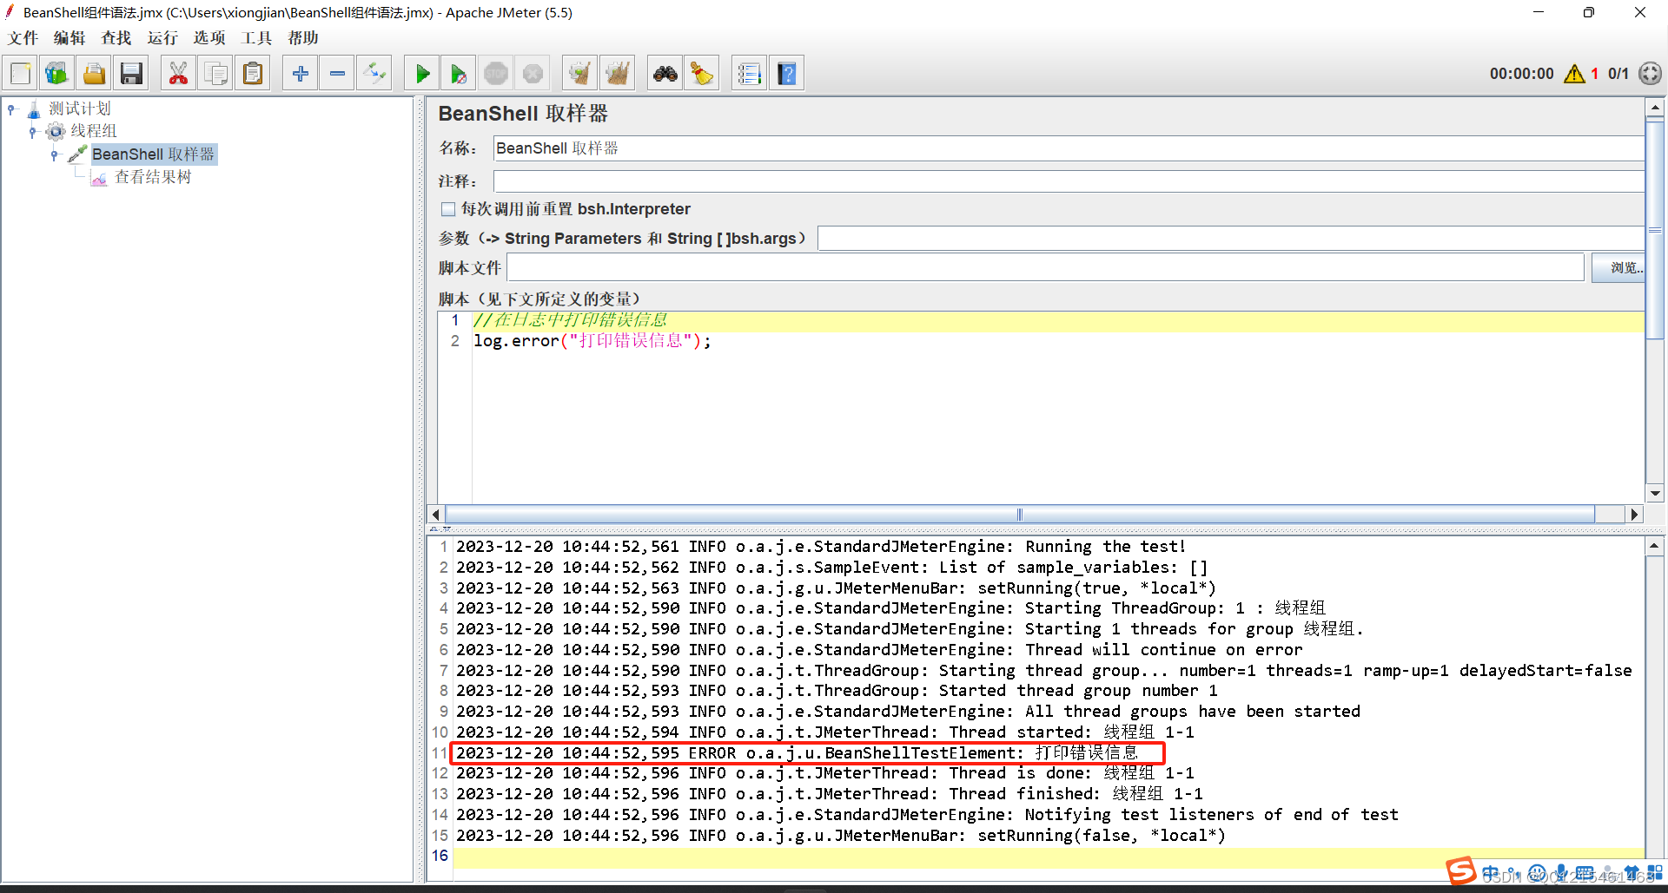Click the Search binoculars icon
The width and height of the screenshot is (1668, 893).
[x=665, y=74]
